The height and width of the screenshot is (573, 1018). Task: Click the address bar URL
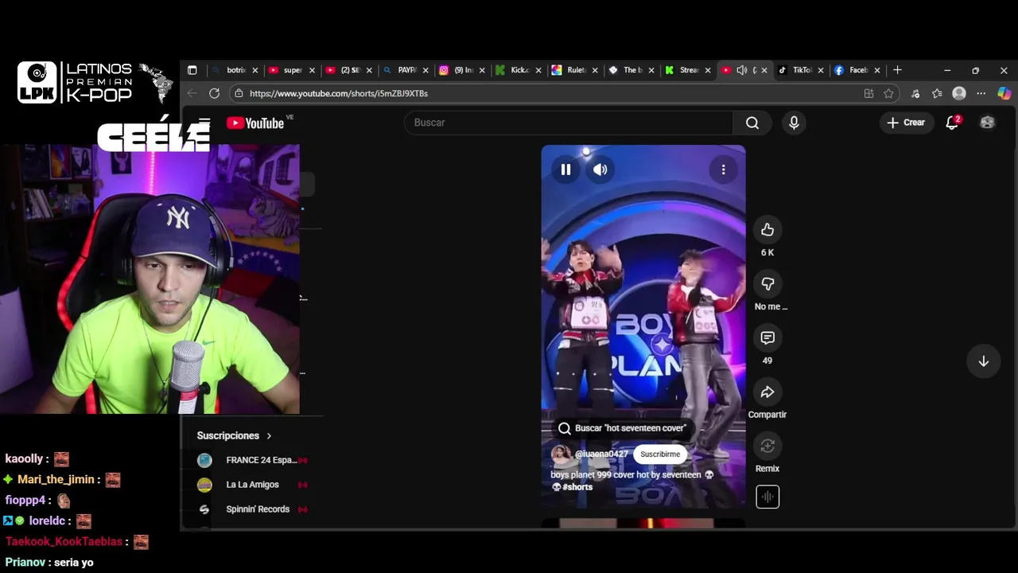tap(339, 93)
